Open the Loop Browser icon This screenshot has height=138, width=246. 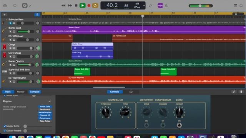[241, 5]
